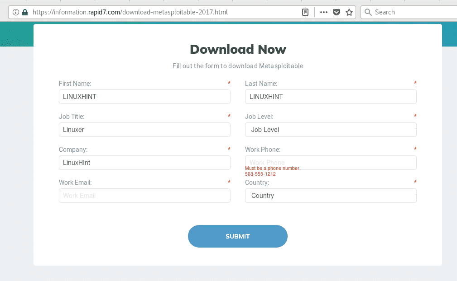Image resolution: width=457 pixels, height=281 pixels.
Task: Click the 'Work Phone:' label
Action: click(x=263, y=150)
